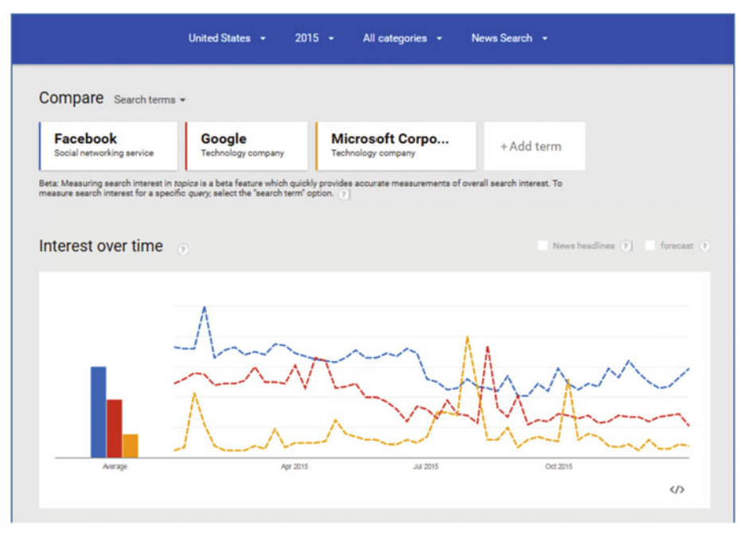This screenshot has height=533, width=750.
Task: Click the orange Microsoft average bar
Action: pyautogui.click(x=130, y=445)
